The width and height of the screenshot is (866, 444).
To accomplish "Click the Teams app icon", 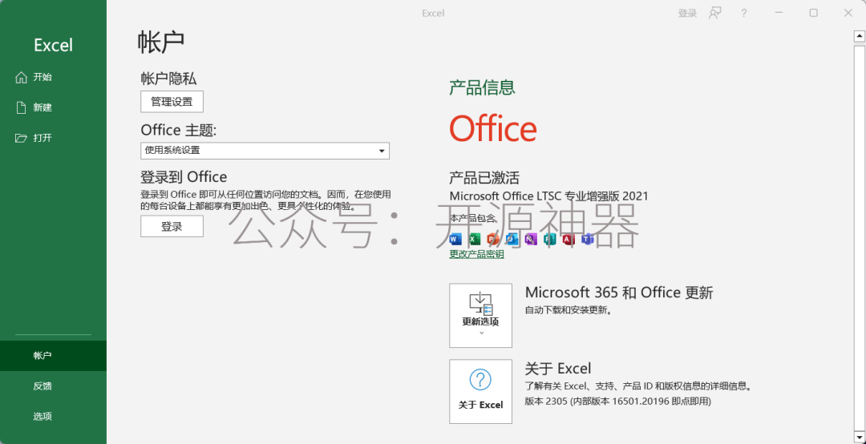I will click(x=588, y=239).
